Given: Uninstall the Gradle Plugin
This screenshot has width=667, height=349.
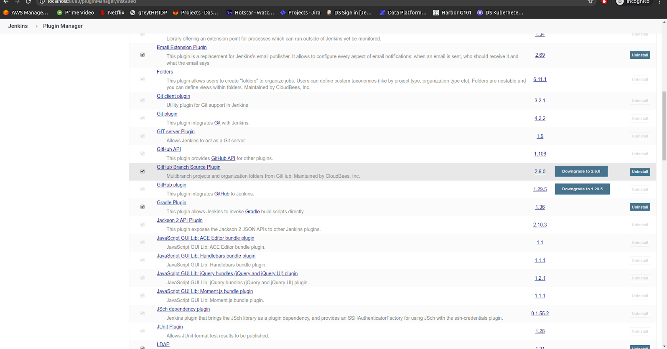Looking at the screenshot, I should (x=640, y=207).
